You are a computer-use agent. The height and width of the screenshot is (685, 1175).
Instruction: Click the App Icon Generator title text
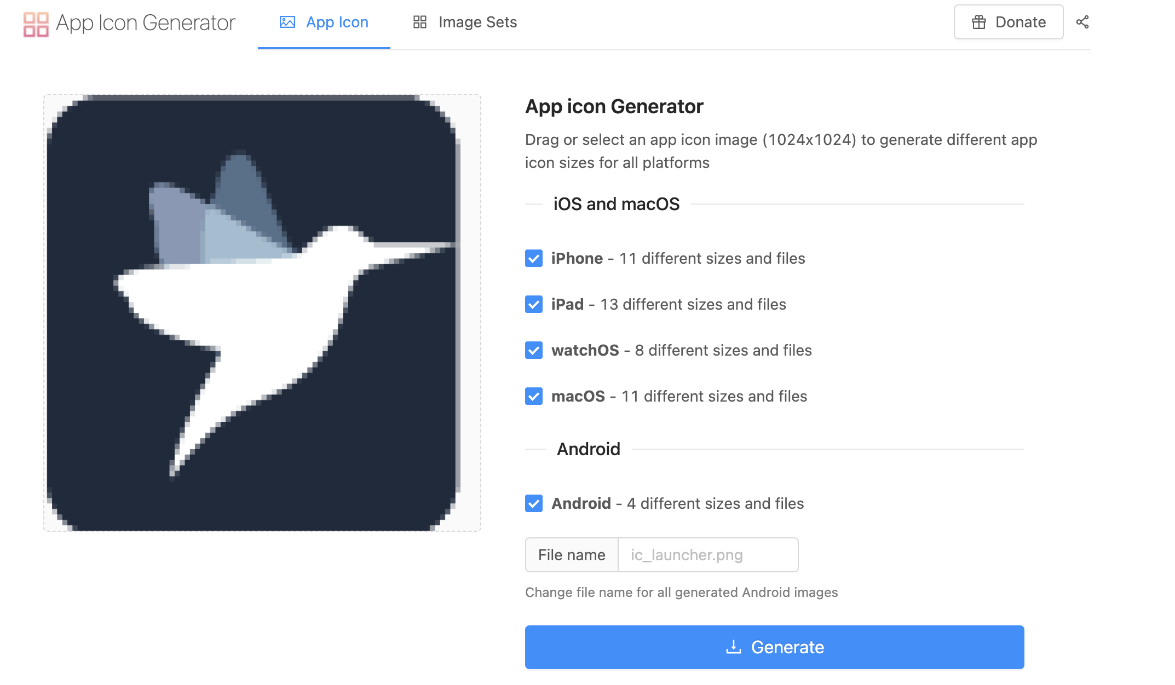146,23
